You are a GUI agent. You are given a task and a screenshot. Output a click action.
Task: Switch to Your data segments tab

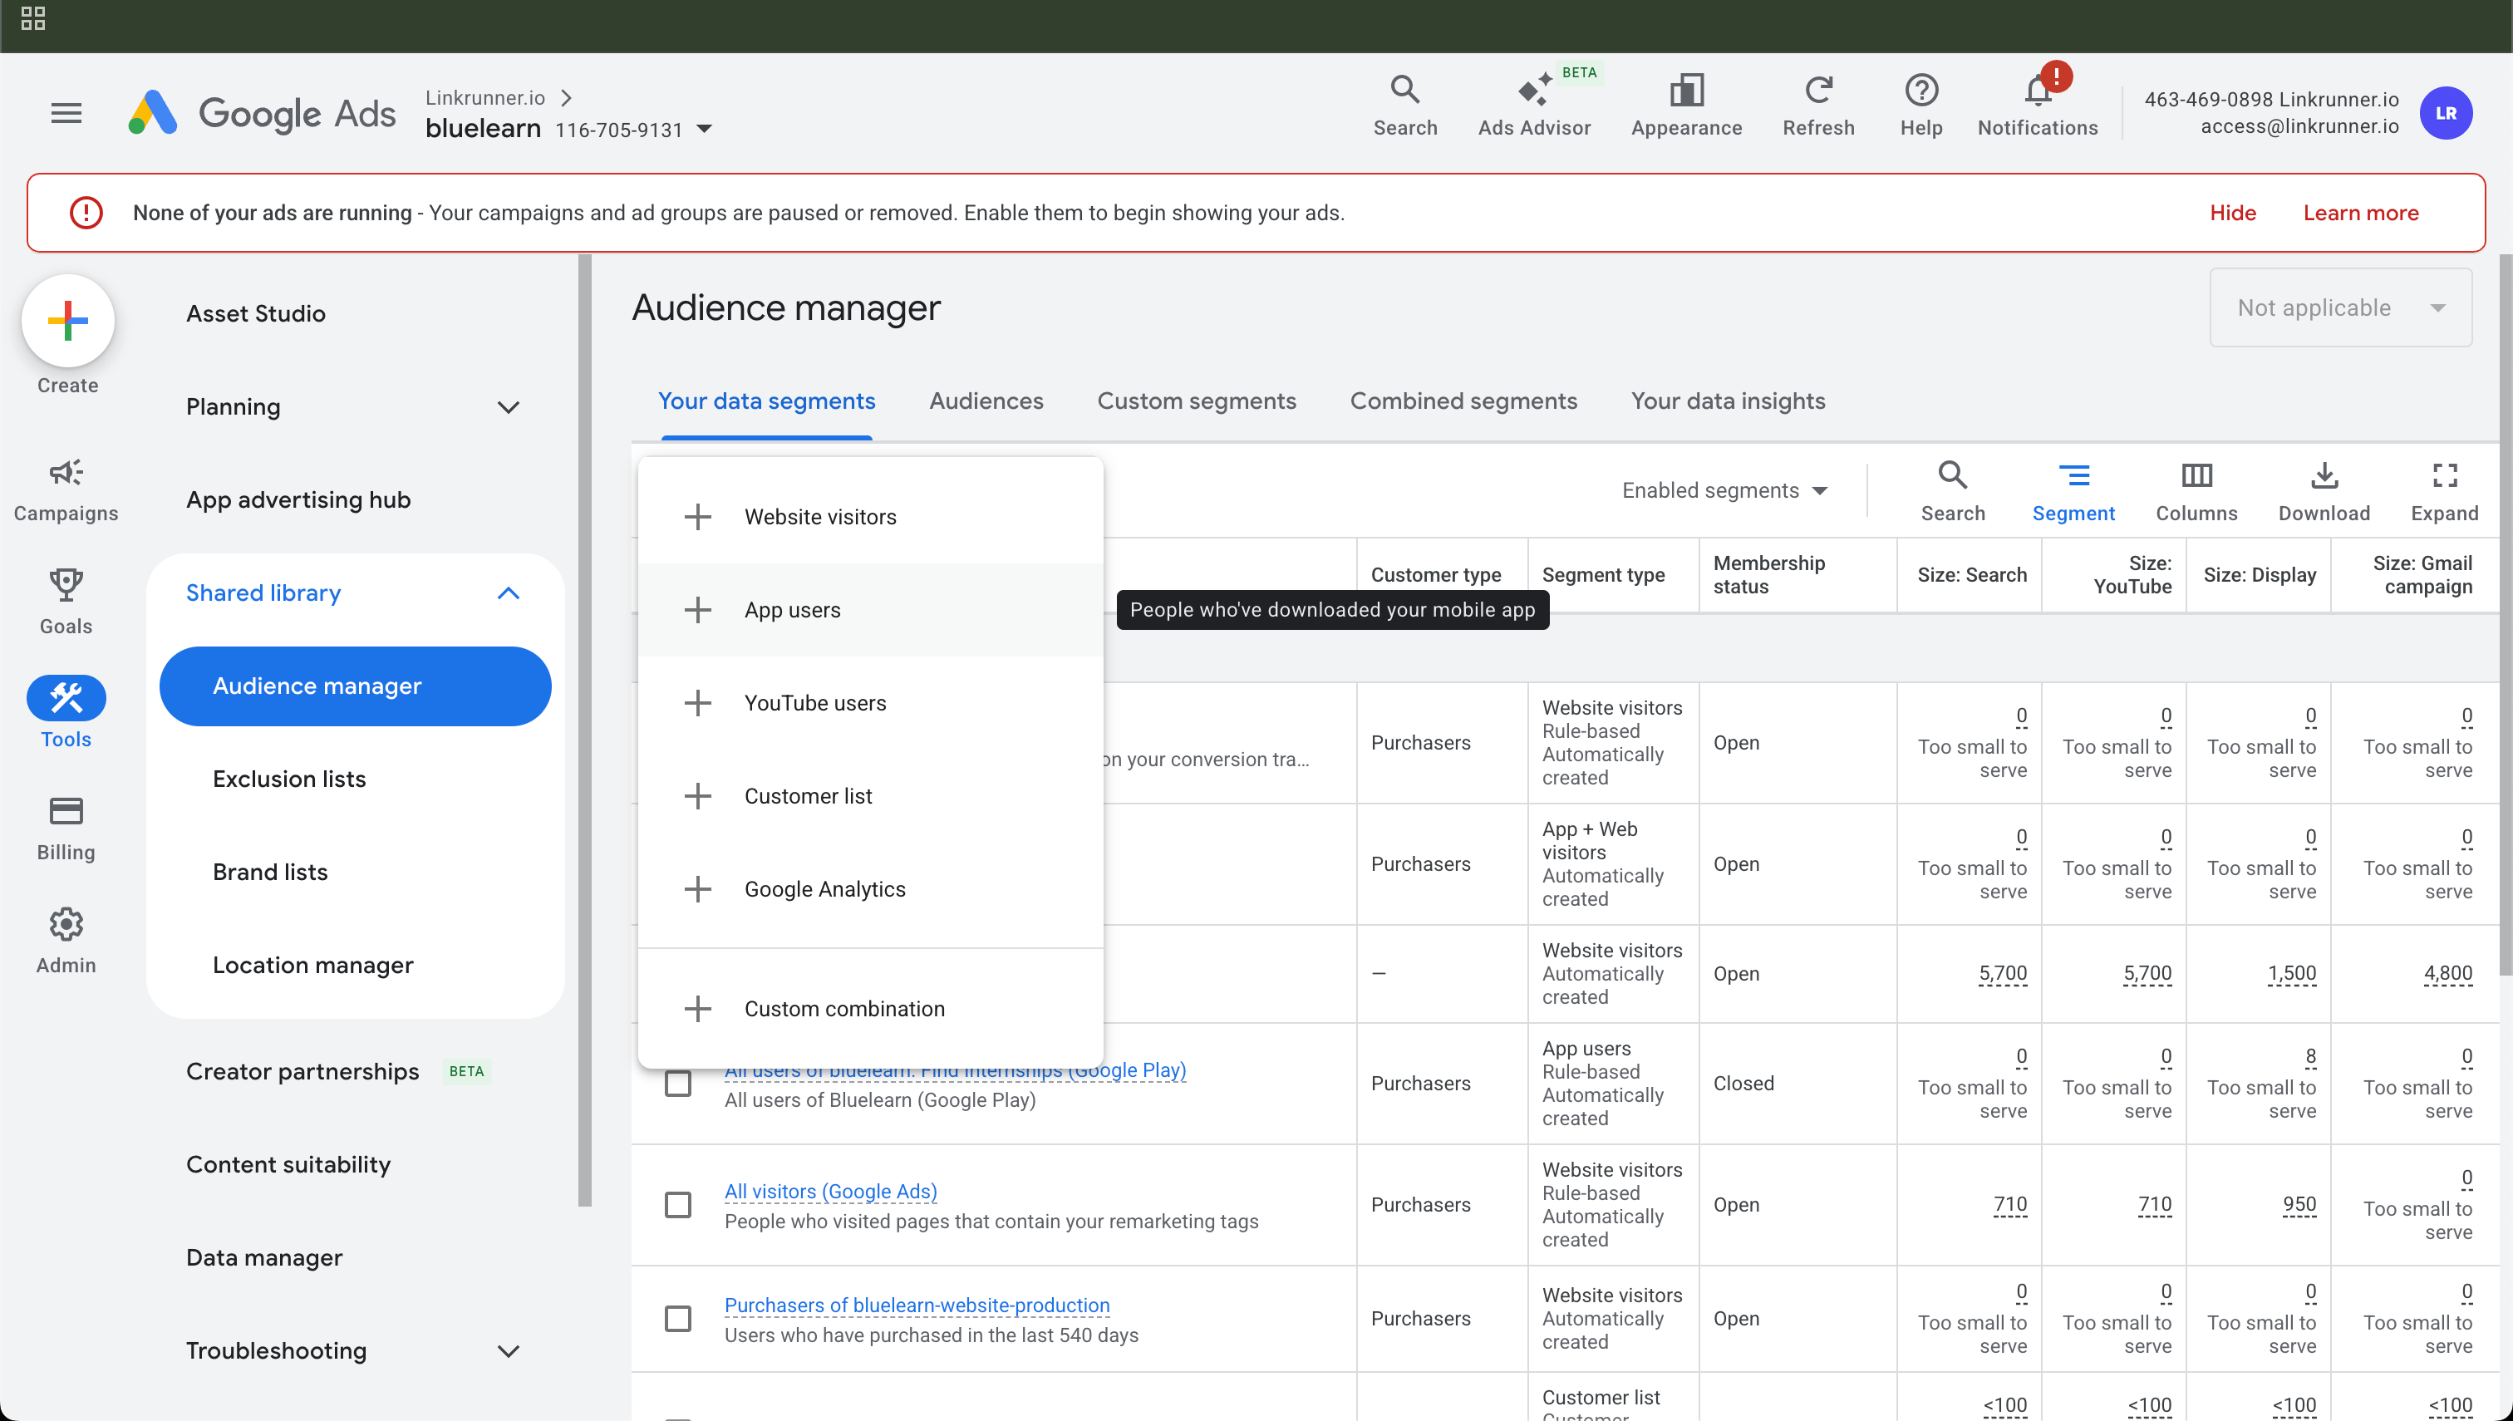(766, 401)
